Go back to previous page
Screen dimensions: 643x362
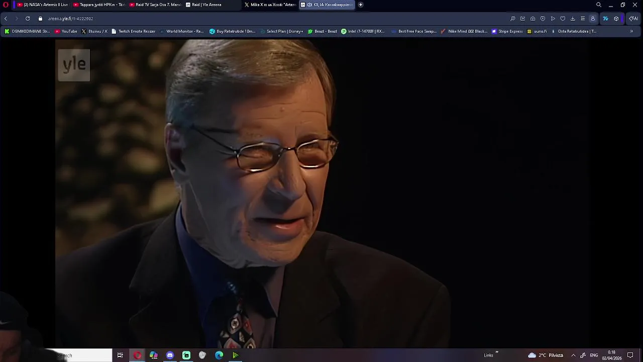click(x=6, y=19)
